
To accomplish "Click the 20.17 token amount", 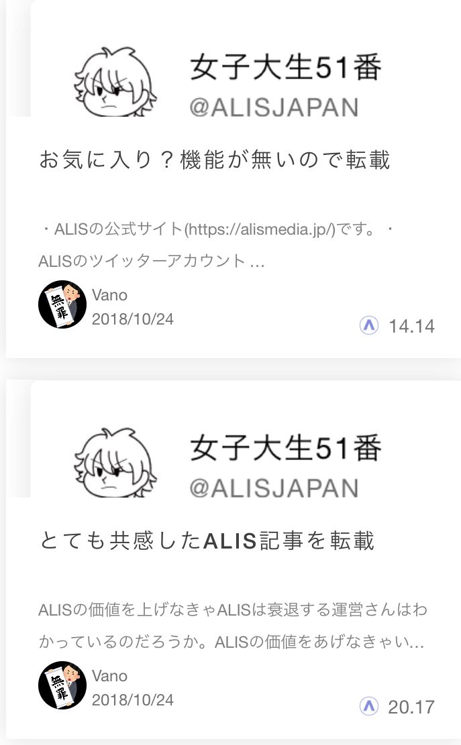I will (411, 707).
